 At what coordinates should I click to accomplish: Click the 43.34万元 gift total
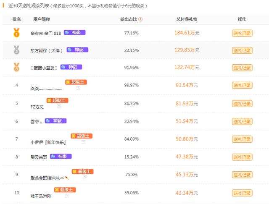(x=187, y=193)
